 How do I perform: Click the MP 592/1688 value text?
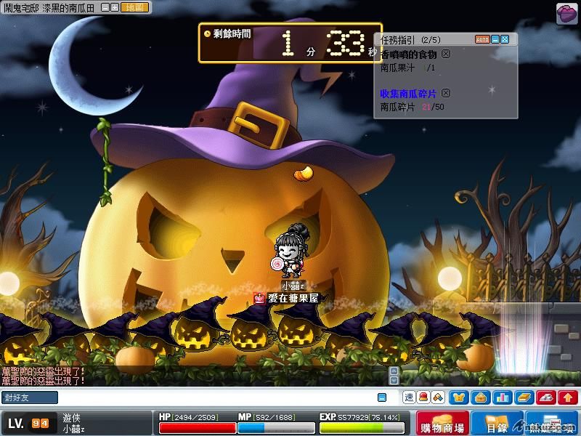click(x=275, y=417)
